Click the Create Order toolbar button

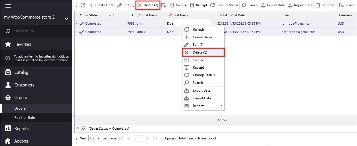(102, 5)
